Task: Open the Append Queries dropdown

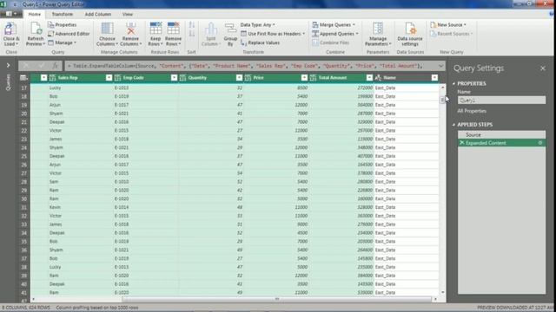Action: tap(335, 34)
